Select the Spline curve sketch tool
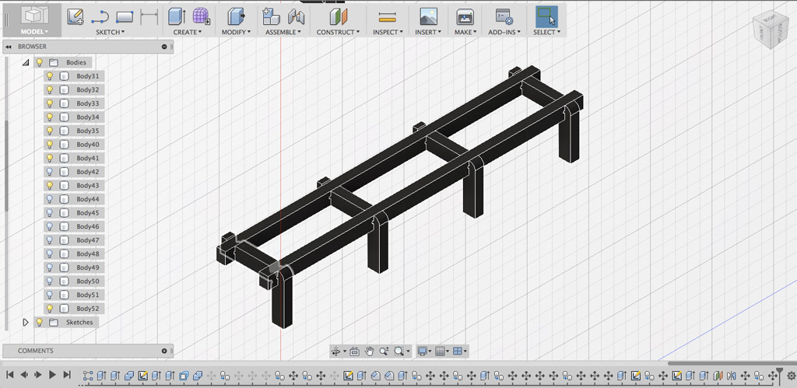The height and width of the screenshot is (388, 797). click(x=100, y=17)
